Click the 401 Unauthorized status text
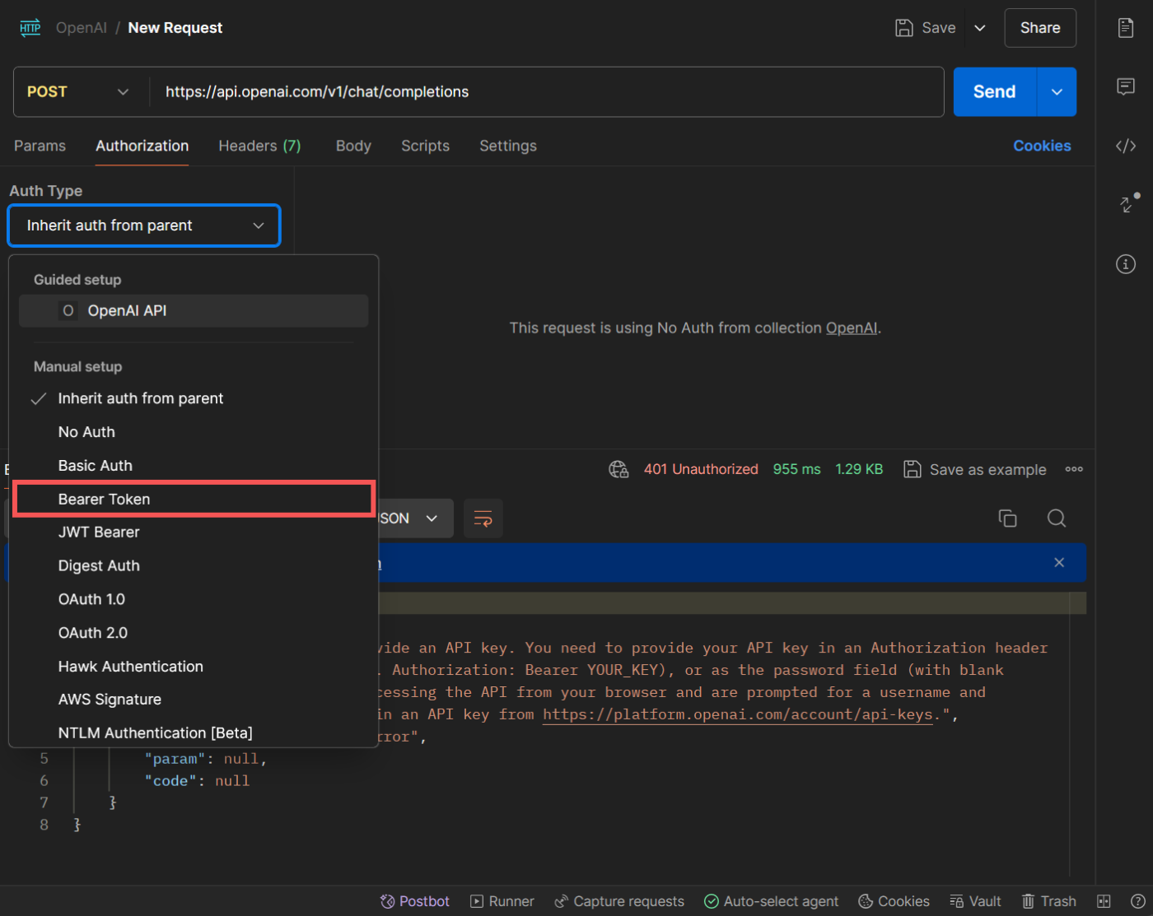 click(701, 469)
